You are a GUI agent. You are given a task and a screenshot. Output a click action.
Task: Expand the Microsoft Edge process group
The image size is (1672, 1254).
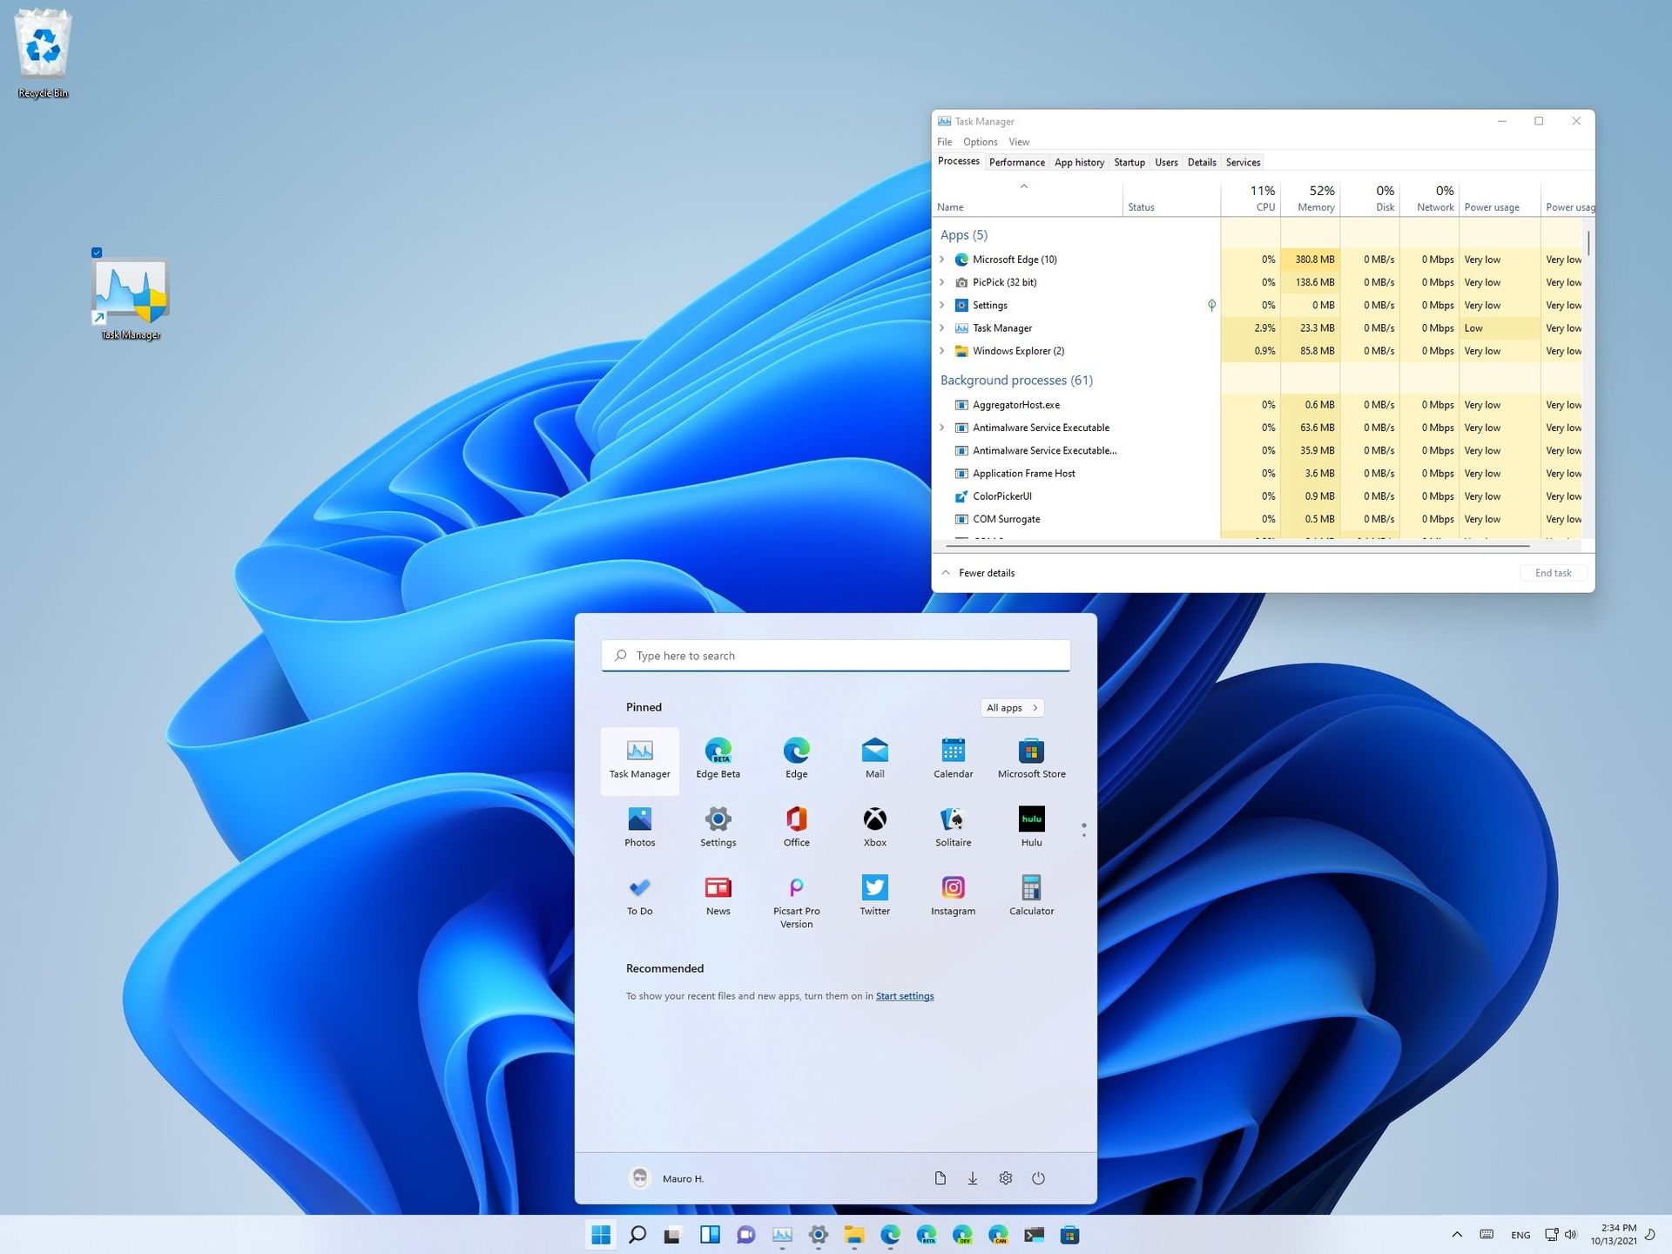click(941, 259)
